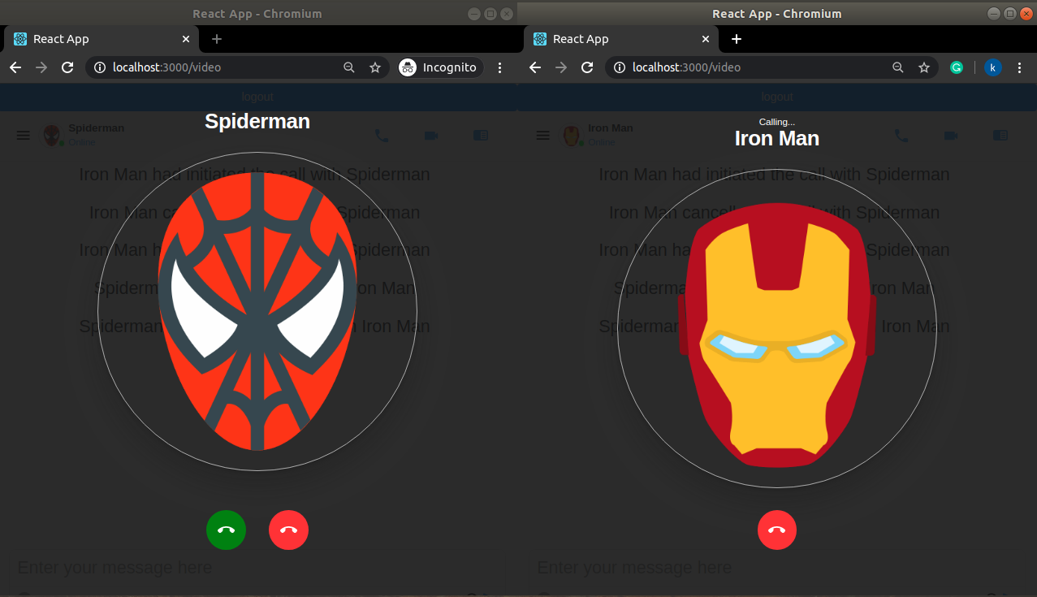The width and height of the screenshot is (1037, 597).
Task: Click logout link in right window
Action: click(777, 97)
